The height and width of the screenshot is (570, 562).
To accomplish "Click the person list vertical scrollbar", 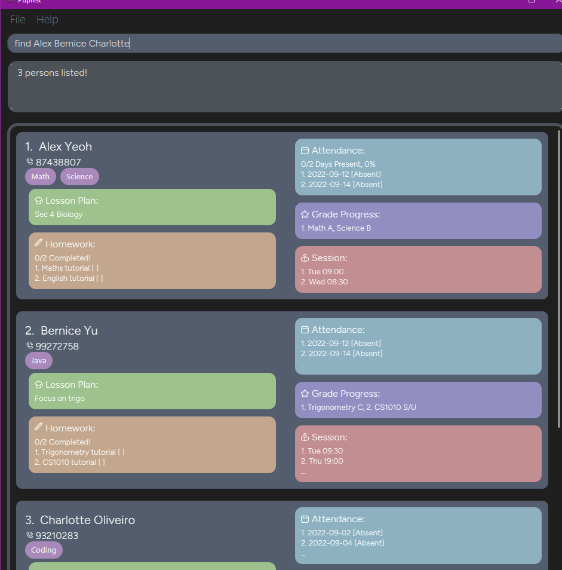I will 559,279.
